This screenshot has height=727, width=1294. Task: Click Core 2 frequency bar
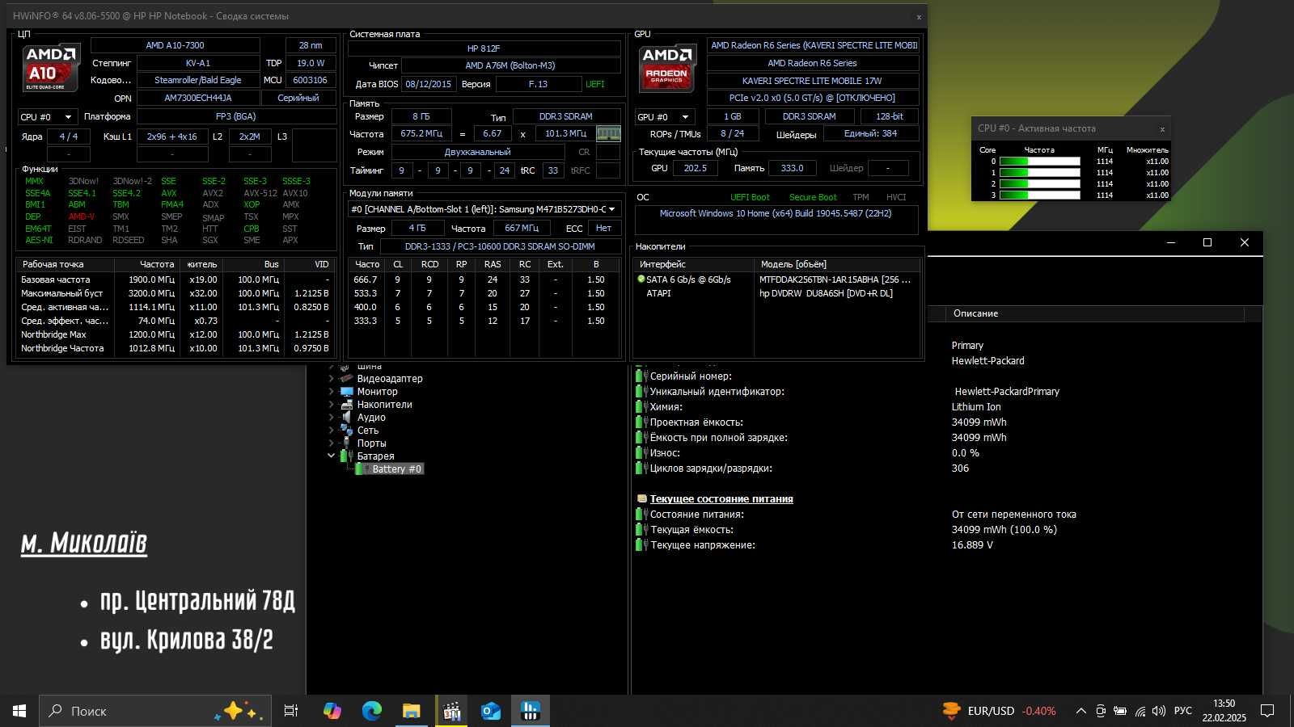click(1040, 184)
